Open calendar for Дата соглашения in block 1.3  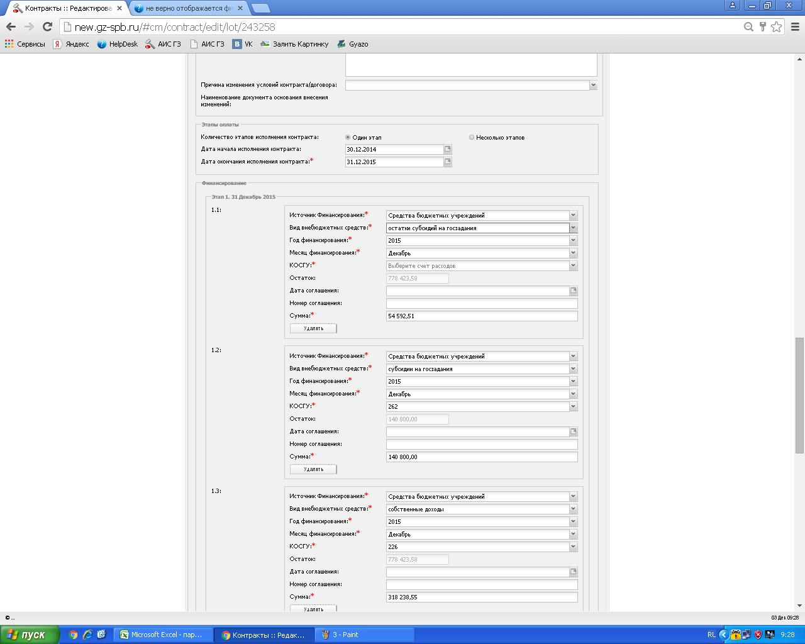(x=574, y=572)
